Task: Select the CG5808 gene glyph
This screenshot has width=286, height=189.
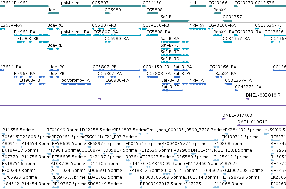Action: (152, 13)
